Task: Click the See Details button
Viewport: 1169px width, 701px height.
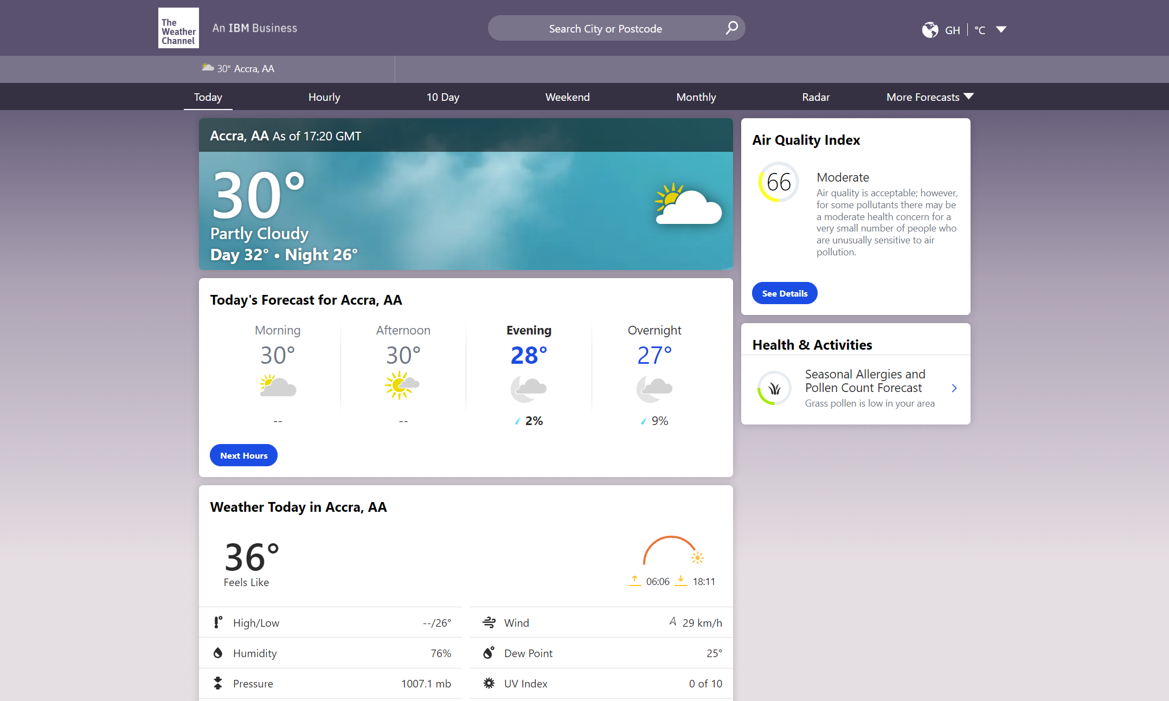Action: point(785,293)
